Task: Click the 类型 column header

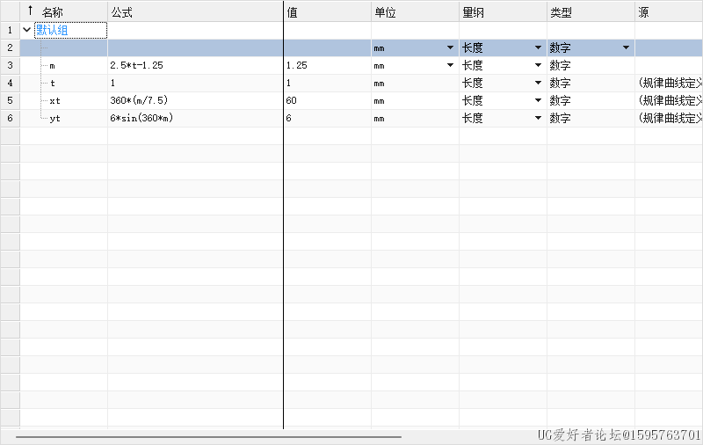Action: coord(591,12)
